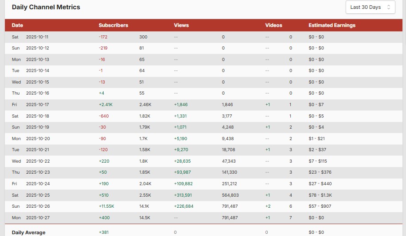The image size is (406, 236).
Task: Click the Date column header
Action: click(17, 25)
